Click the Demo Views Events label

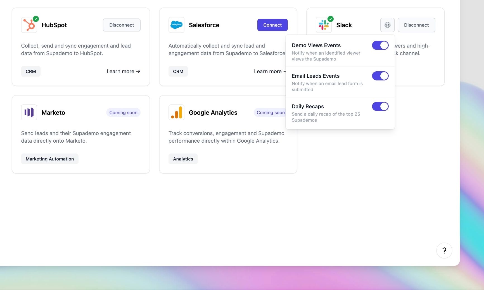coord(316,45)
